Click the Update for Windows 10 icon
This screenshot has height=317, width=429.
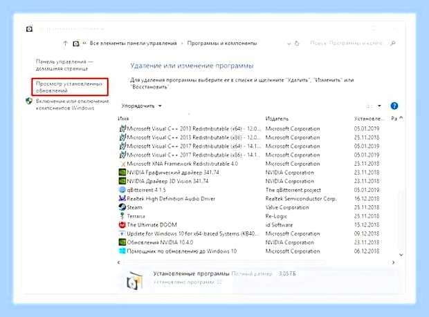(122, 233)
